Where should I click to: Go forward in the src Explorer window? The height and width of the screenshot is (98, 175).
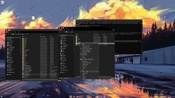pyautogui.click(x=8, y=34)
